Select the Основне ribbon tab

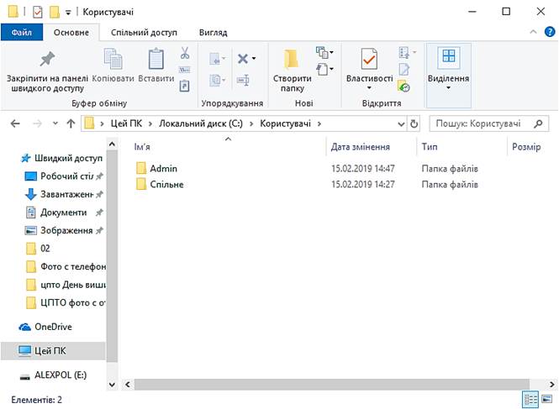click(x=71, y=33)
